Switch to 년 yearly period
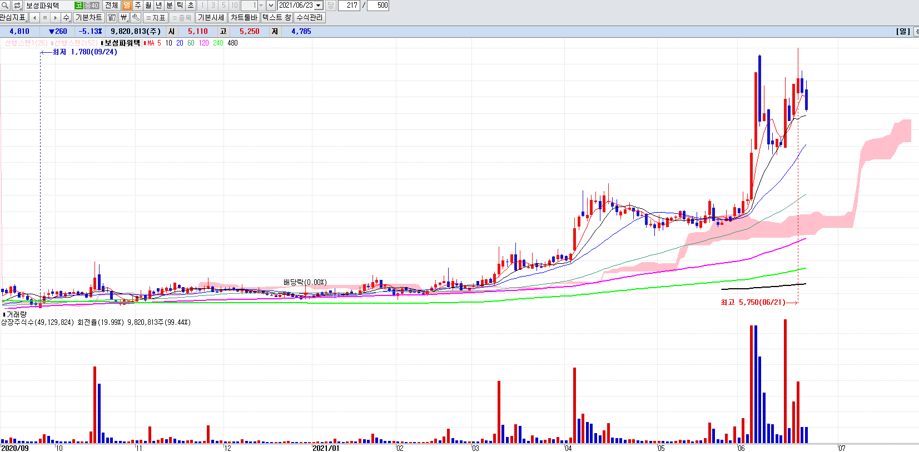 point(158,6)
